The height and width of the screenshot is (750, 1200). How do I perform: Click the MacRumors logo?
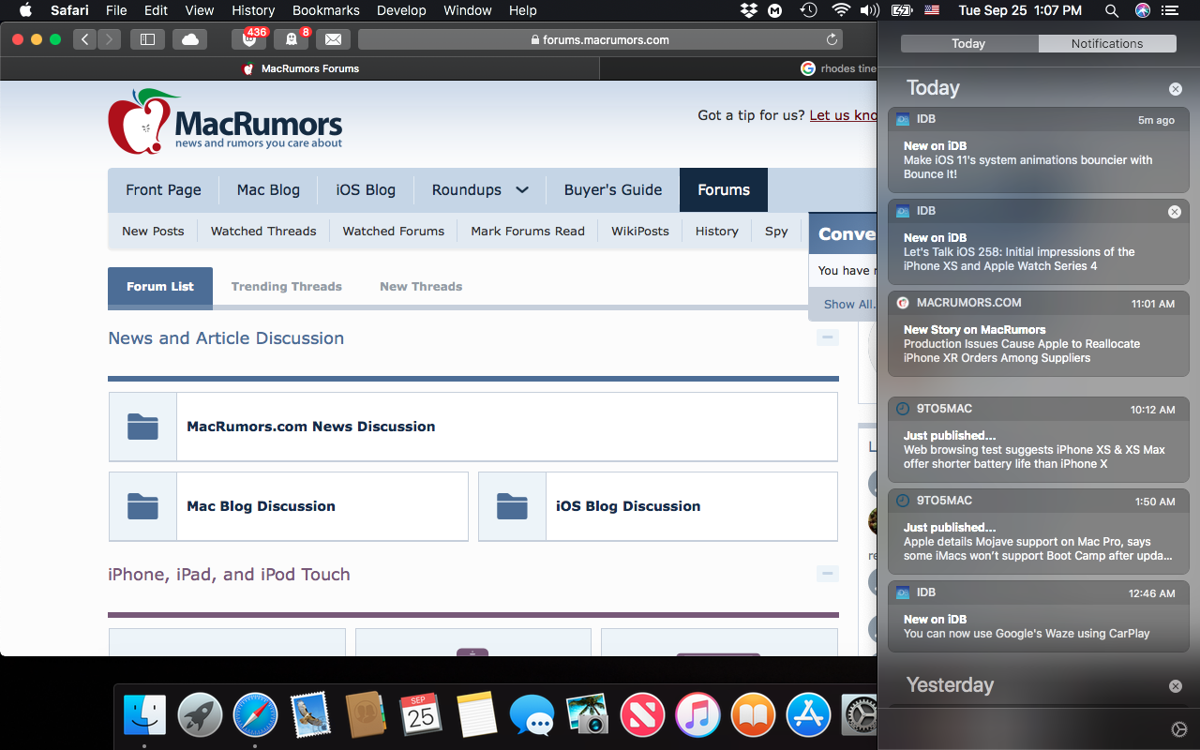pos(225,122)
